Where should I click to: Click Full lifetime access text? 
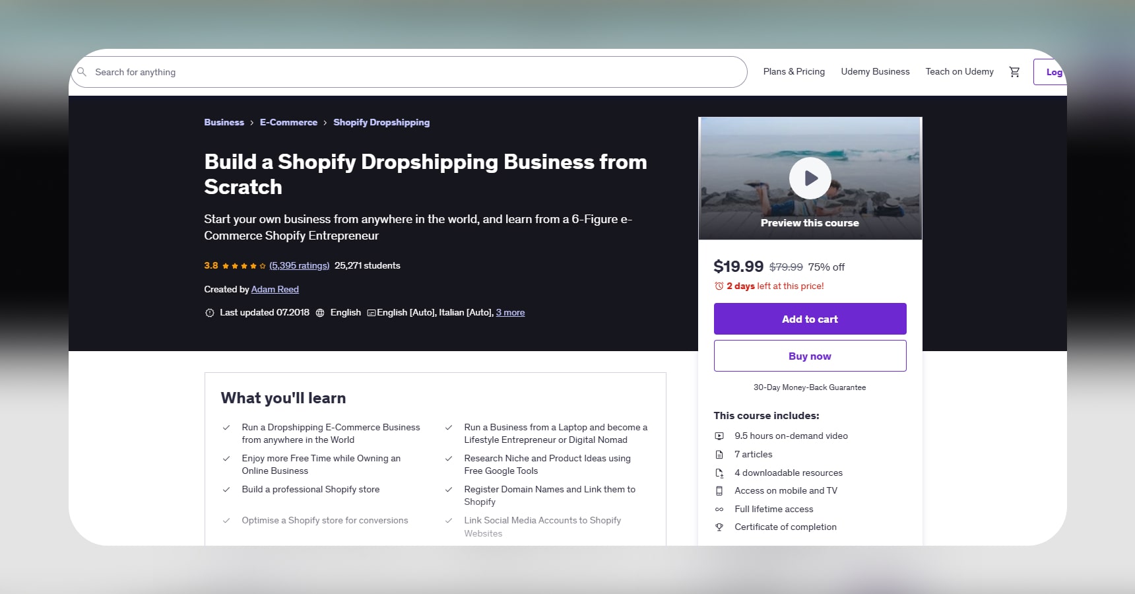(x=774, y=509)
